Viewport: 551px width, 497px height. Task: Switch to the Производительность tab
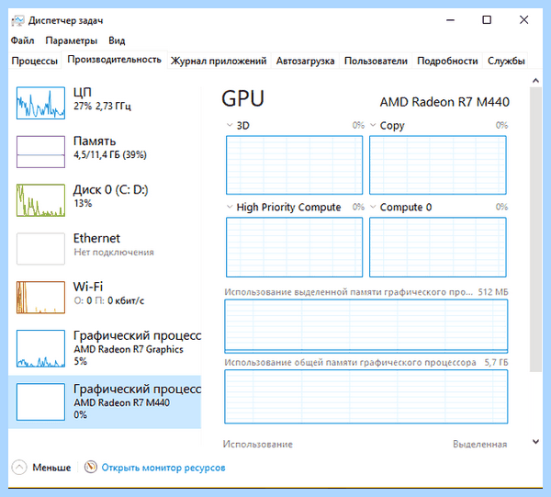click(114, 60)
